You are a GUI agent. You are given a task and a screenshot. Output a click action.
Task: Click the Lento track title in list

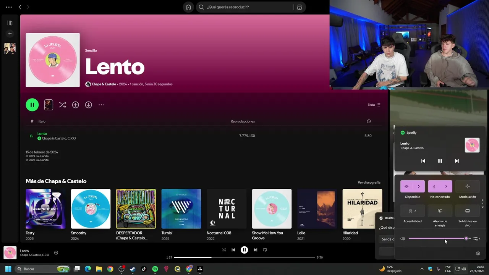click(x=42, y=134)
